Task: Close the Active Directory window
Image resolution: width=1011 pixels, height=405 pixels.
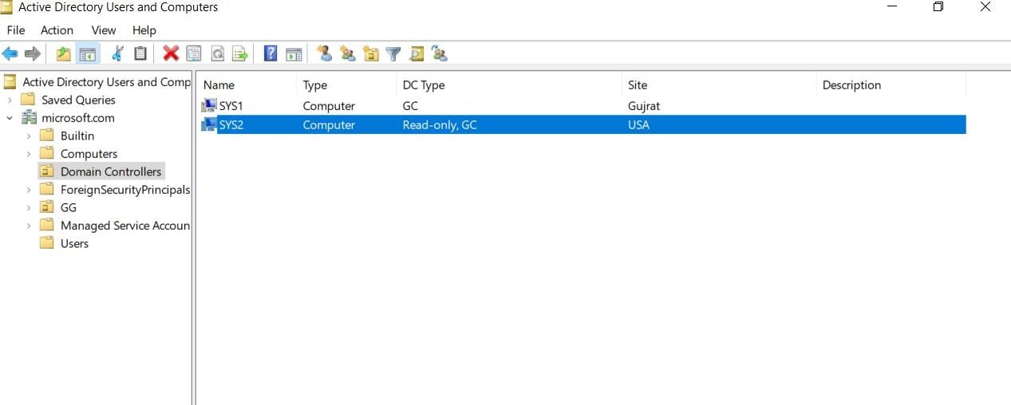Action: pyautogui.click(x=985, y=7)
